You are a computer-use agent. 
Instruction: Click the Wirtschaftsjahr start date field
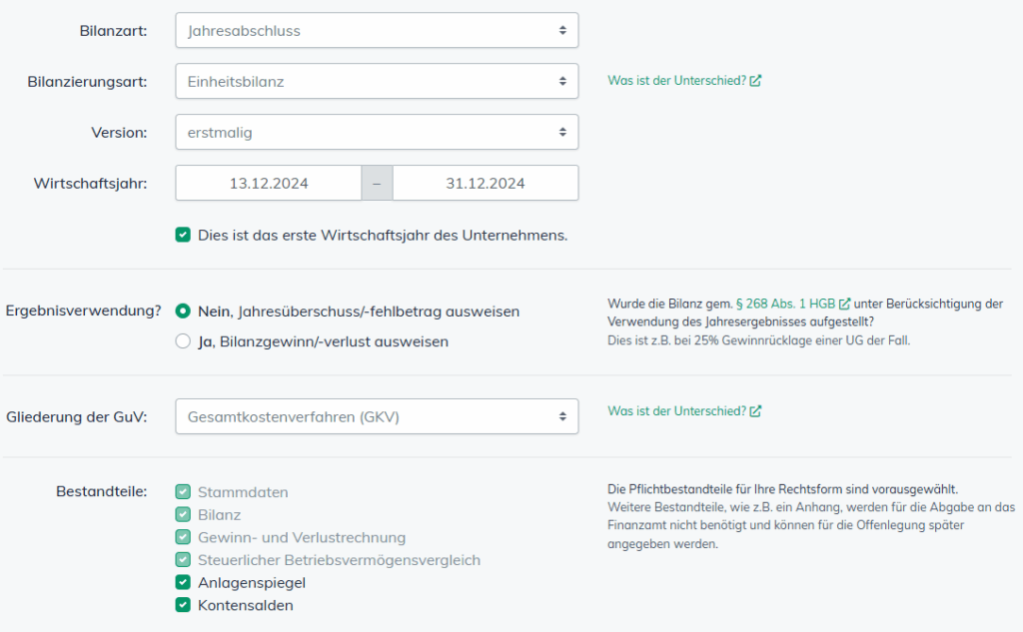[x=269, y=183]
